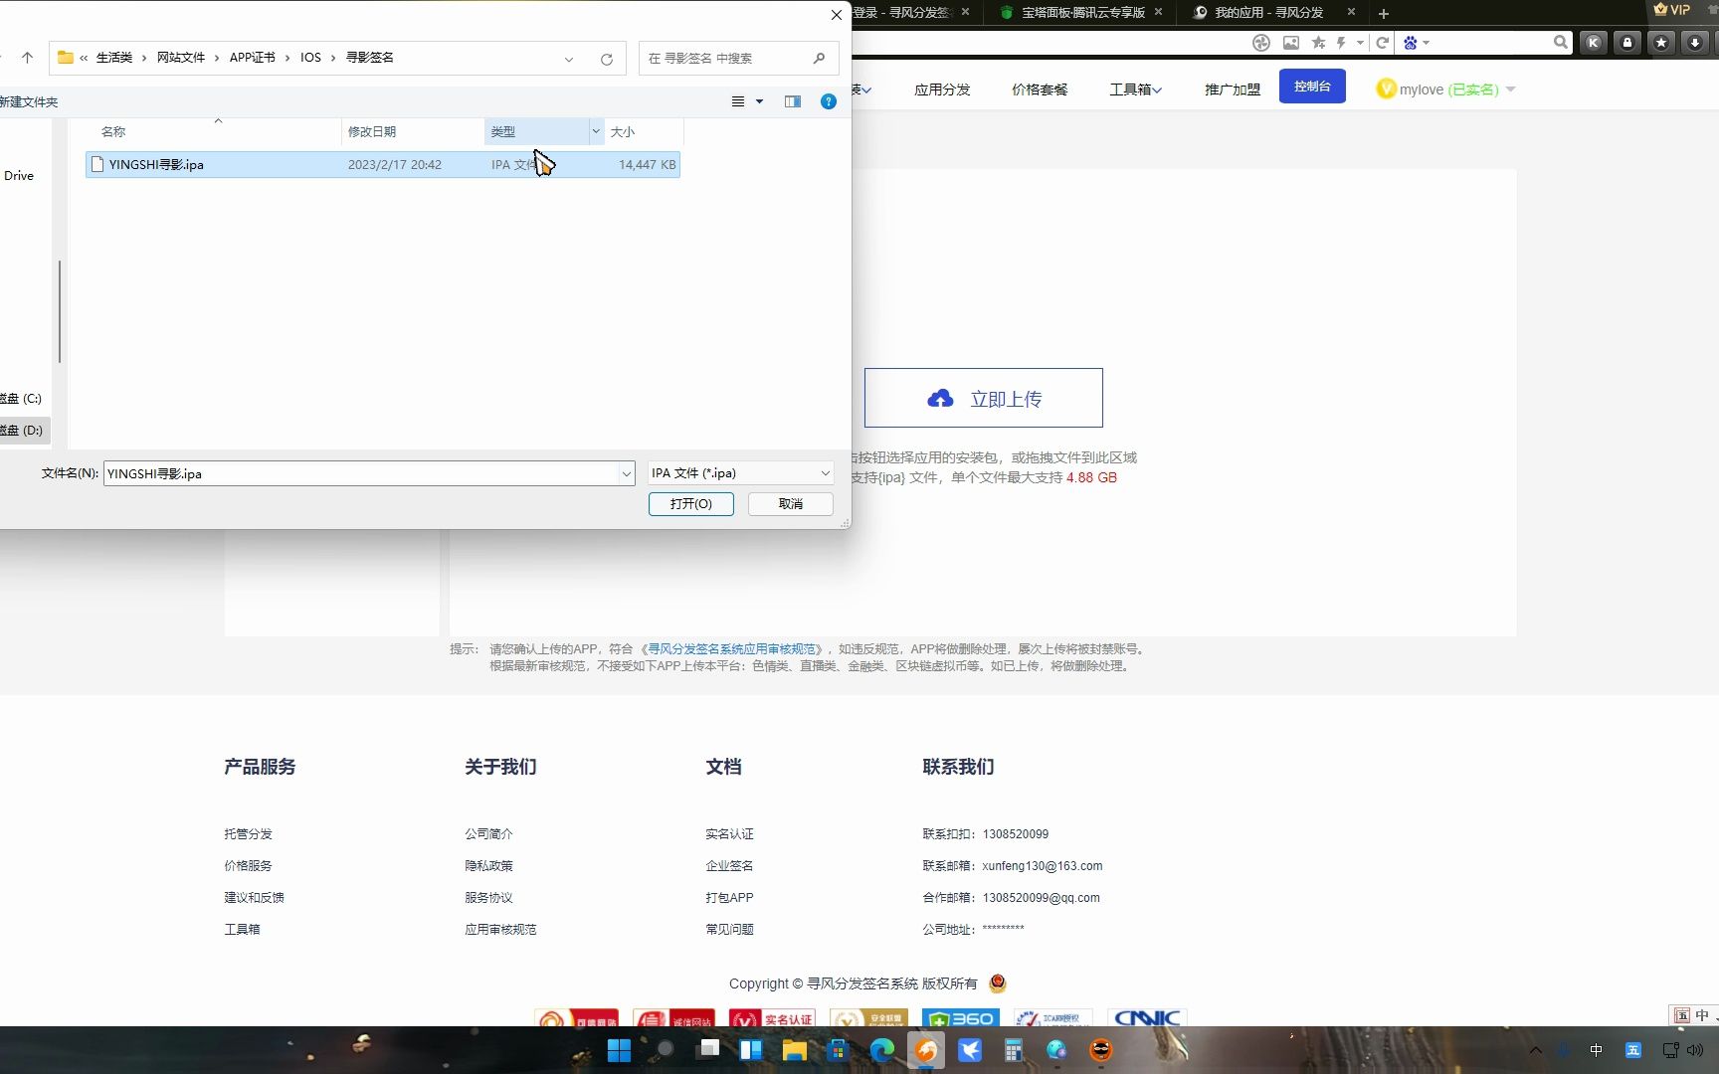Open the 类型 column filter dropdown
Viewport: 1719px width, 1074px height.
596,131
